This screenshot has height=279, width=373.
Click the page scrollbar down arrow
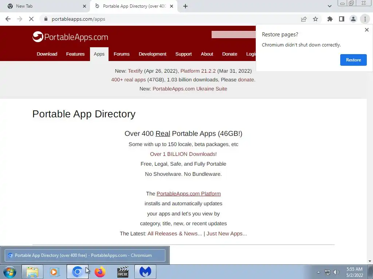(x=370, y=261)
